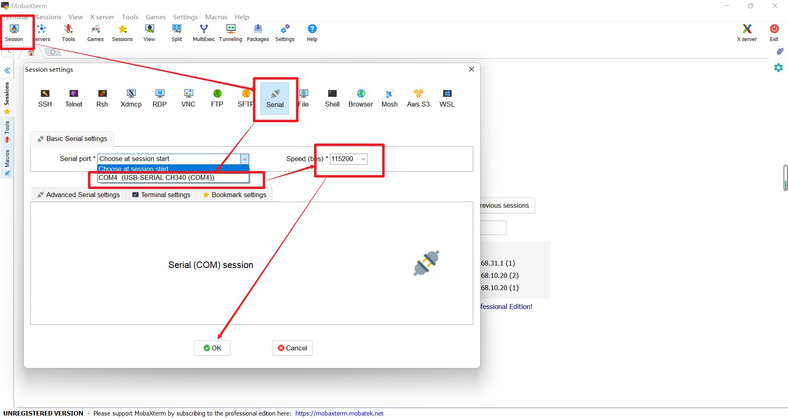
Task: Close the Session settings dialog
Action: pyautogui.click(x=472, y=69)
